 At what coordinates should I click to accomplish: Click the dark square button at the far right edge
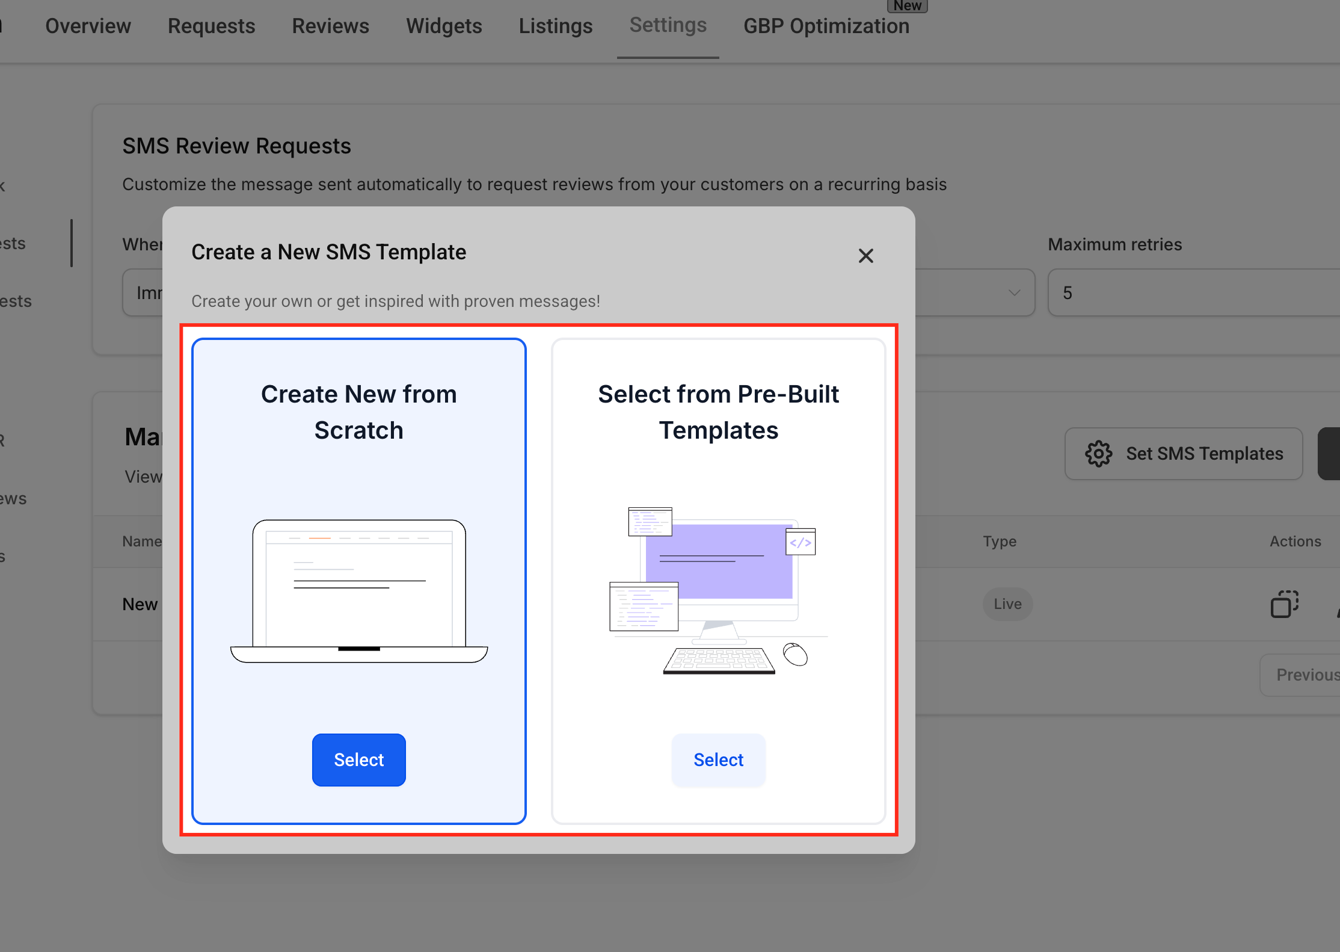pos(1330,454)
